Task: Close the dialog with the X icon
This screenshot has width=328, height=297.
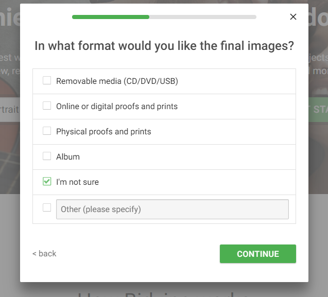Action: coord(293,17)
